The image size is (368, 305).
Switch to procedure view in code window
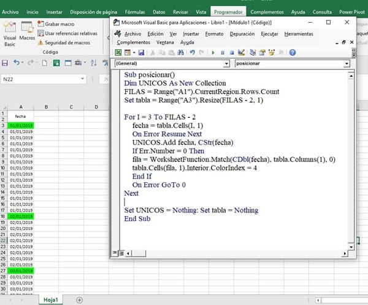click(x=114, y=252)
